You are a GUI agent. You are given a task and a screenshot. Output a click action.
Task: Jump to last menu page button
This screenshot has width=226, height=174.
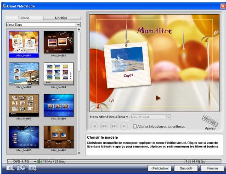click(124, 126)
